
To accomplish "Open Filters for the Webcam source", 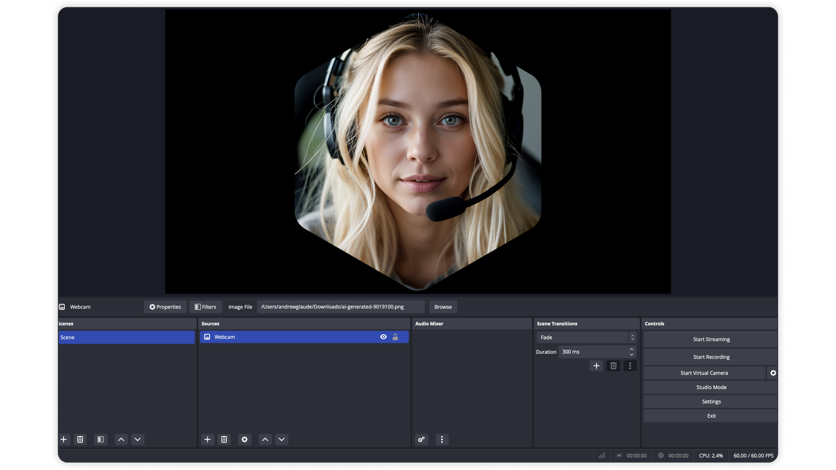I will (206, 307).
